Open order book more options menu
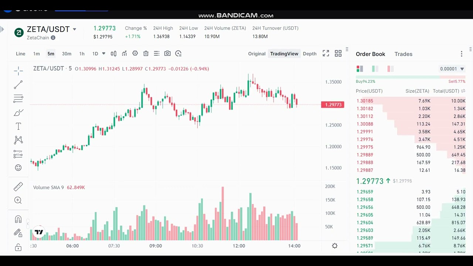Viewport: 473px width, 266px height. [462, 54]
